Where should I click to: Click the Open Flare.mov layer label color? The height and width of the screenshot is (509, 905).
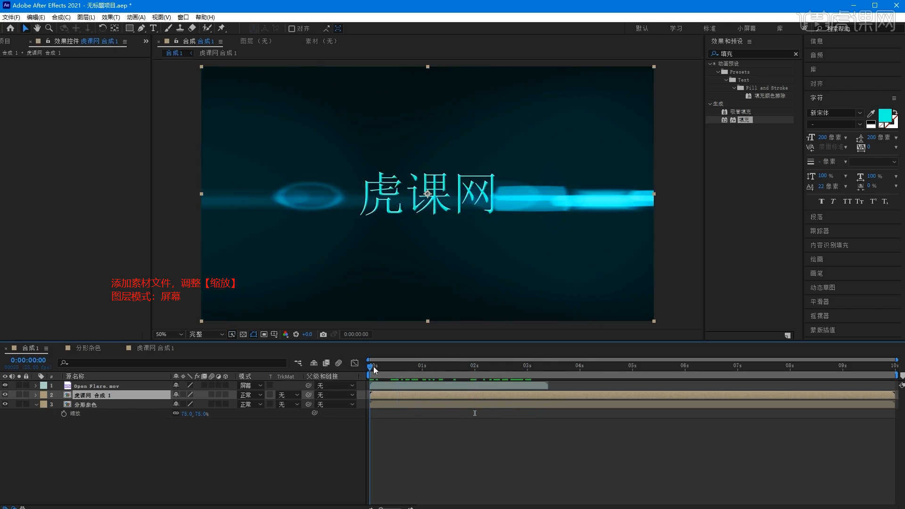43,386
